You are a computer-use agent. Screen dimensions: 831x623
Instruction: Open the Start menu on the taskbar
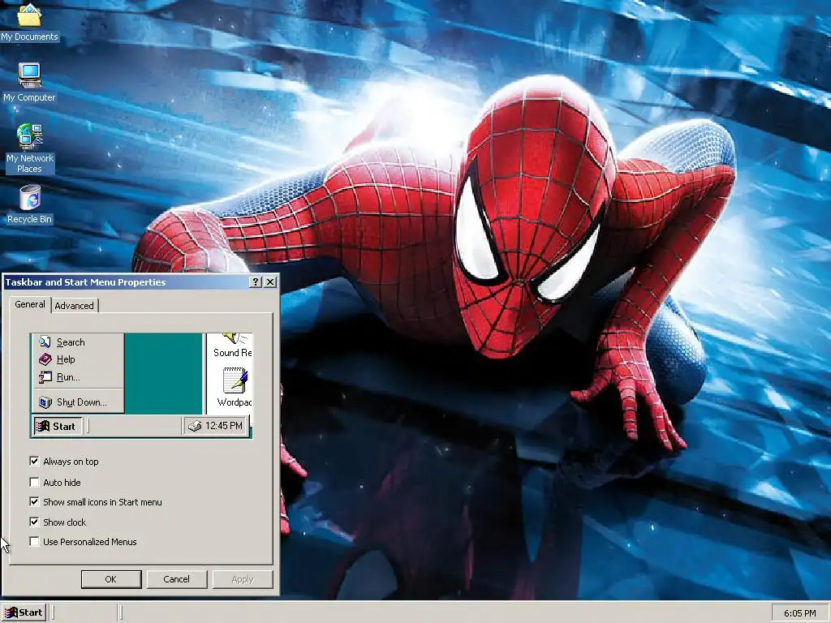point(24,612)
